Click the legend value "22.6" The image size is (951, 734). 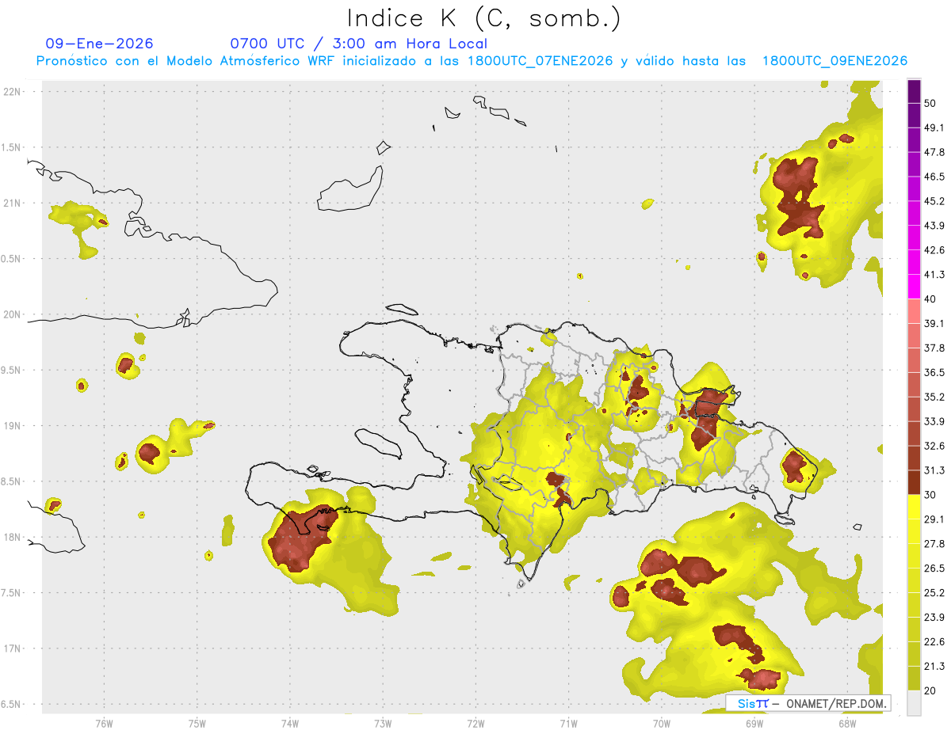(934, 641)
